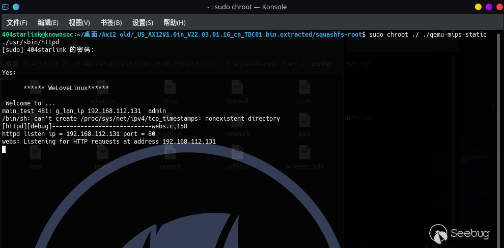Open the 帮助(H) menu
This screenshot has height=248, width=504.
(x=175, y=23)
